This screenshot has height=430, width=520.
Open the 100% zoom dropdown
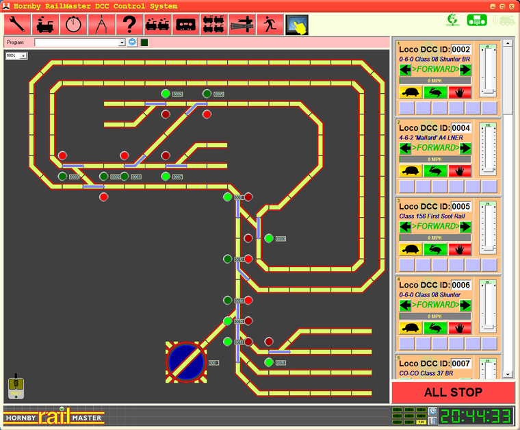click(23, 55)
